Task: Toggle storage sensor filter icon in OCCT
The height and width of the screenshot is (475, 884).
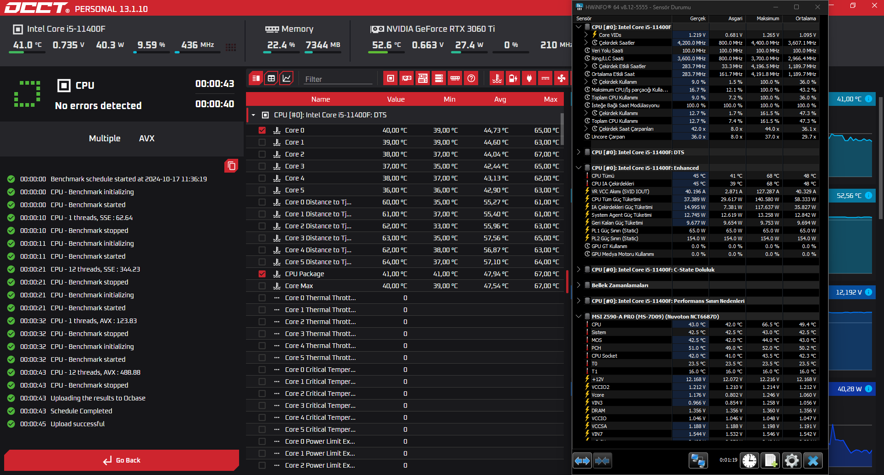Action: pos(439,78)
